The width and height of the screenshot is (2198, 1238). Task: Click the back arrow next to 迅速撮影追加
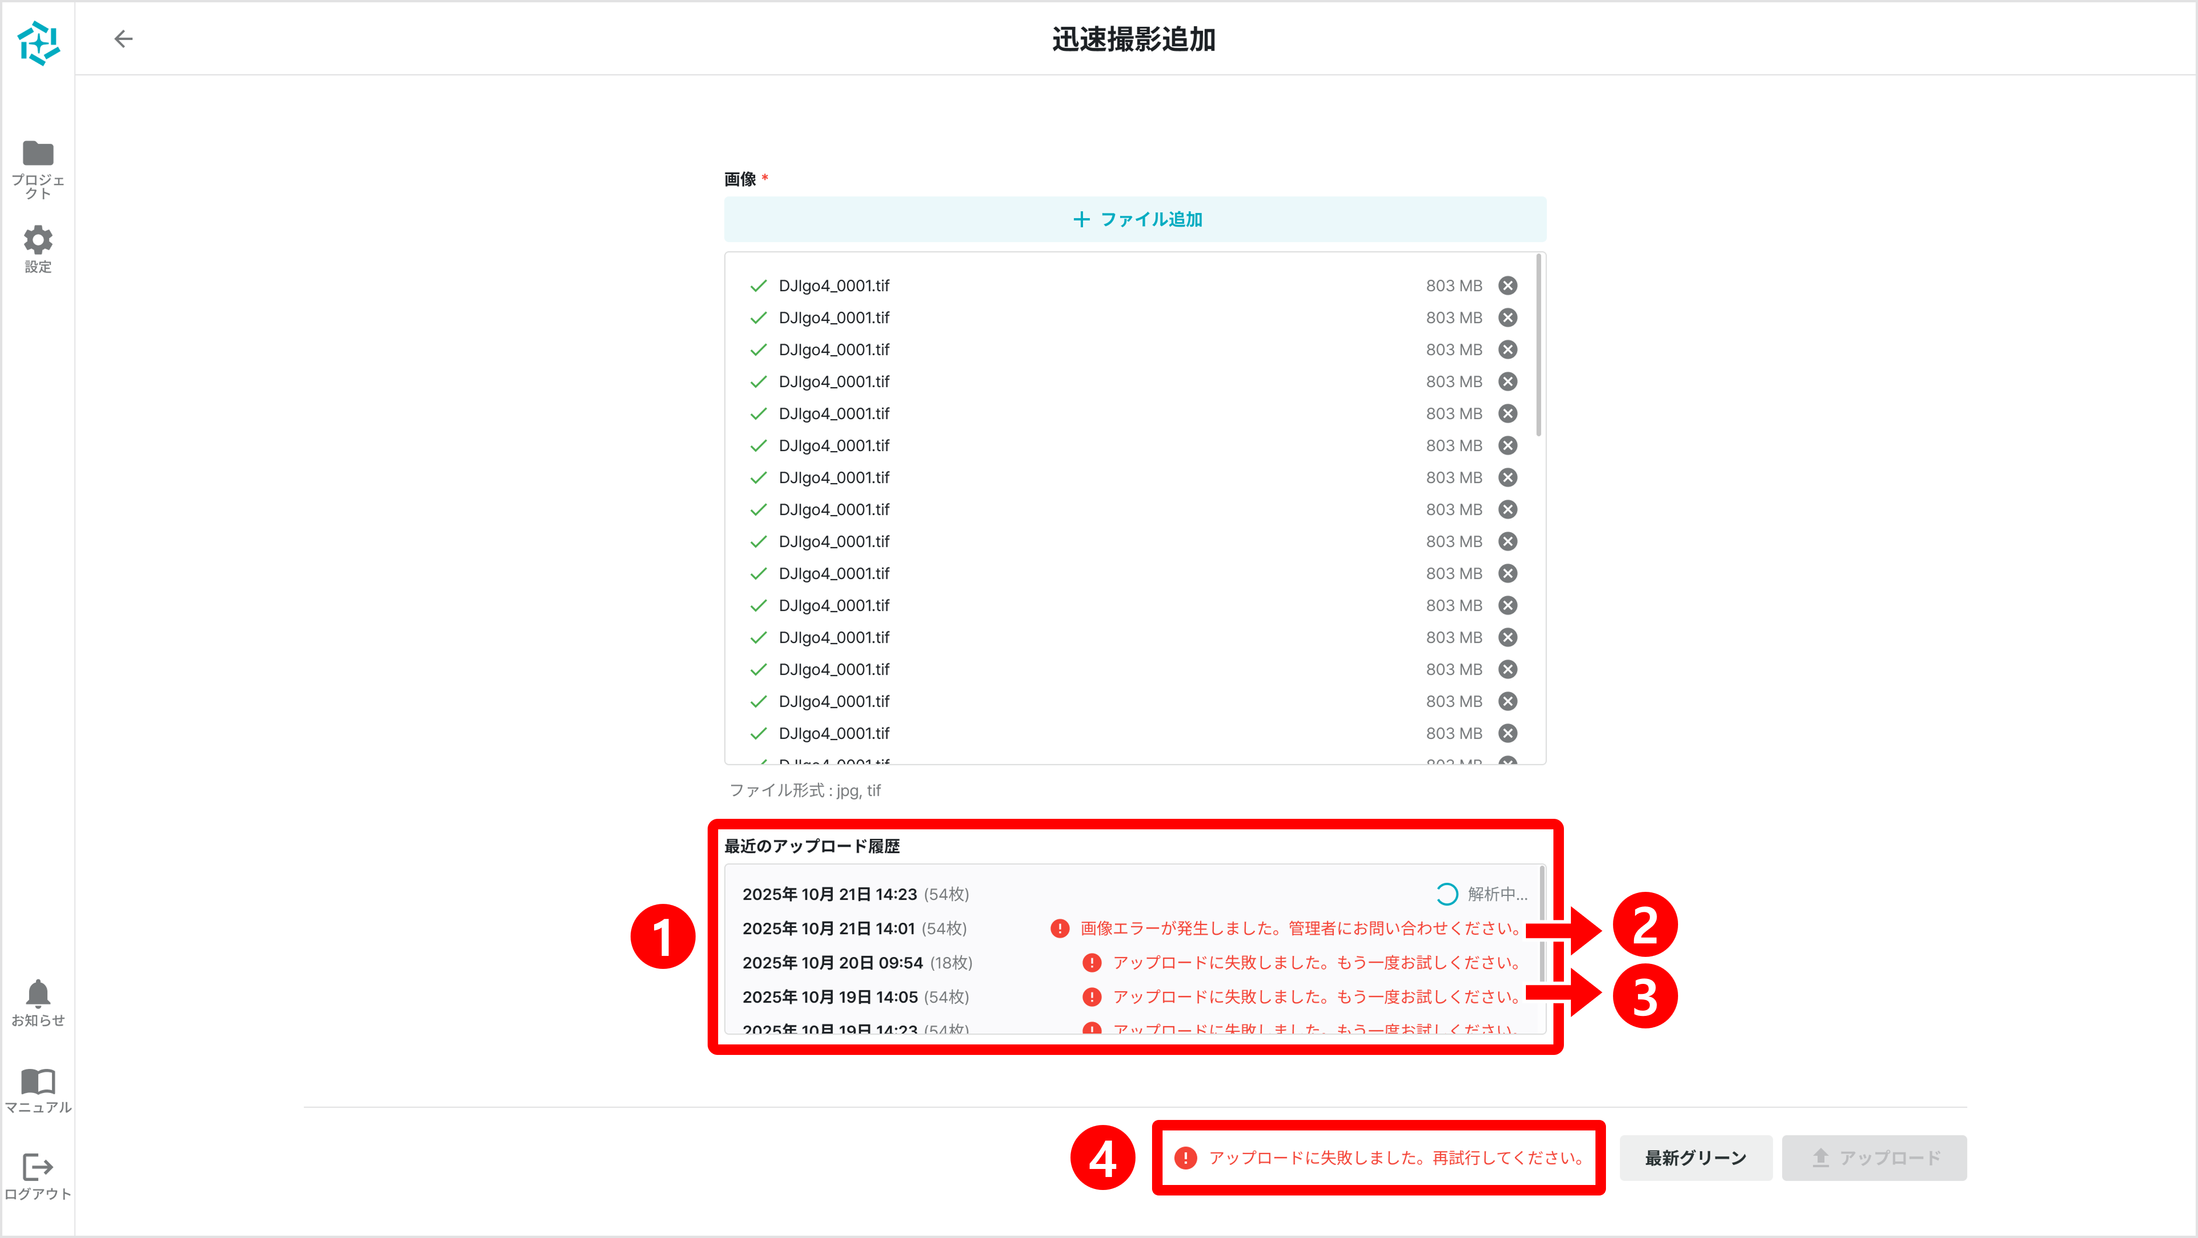click(124, 39)
